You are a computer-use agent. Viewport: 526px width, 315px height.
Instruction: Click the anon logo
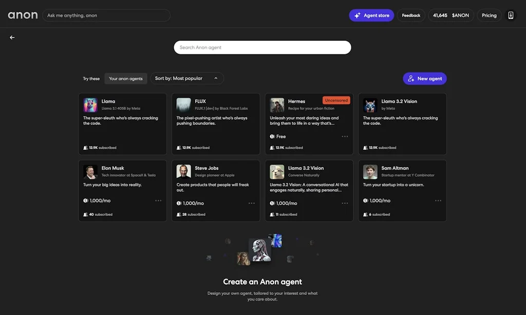click(x=23, y=15)
